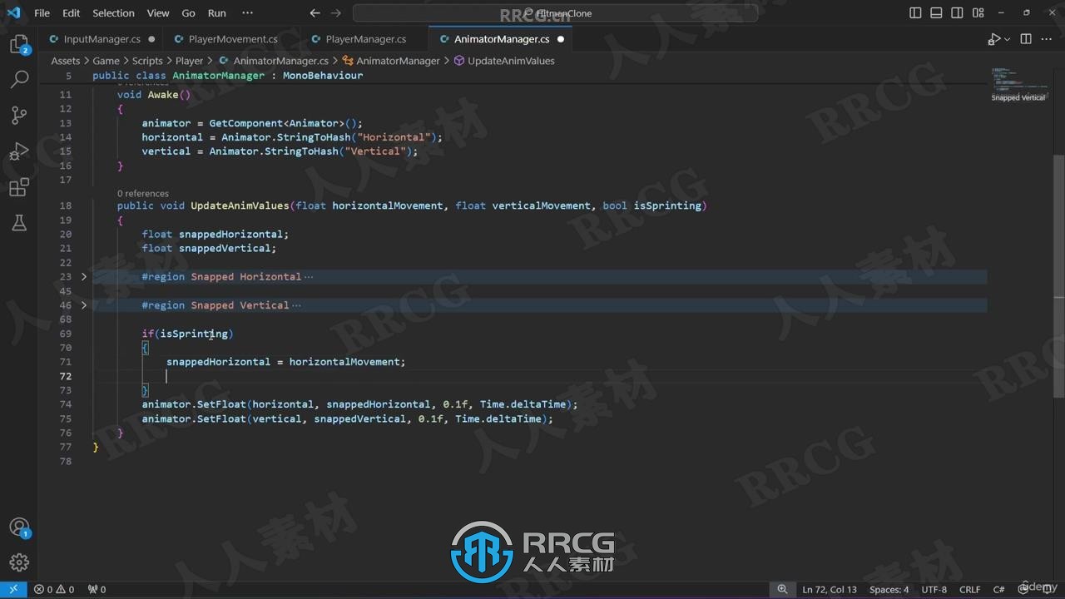
Task: Click the ports forwarded status indicator
Action: (97, 589)
